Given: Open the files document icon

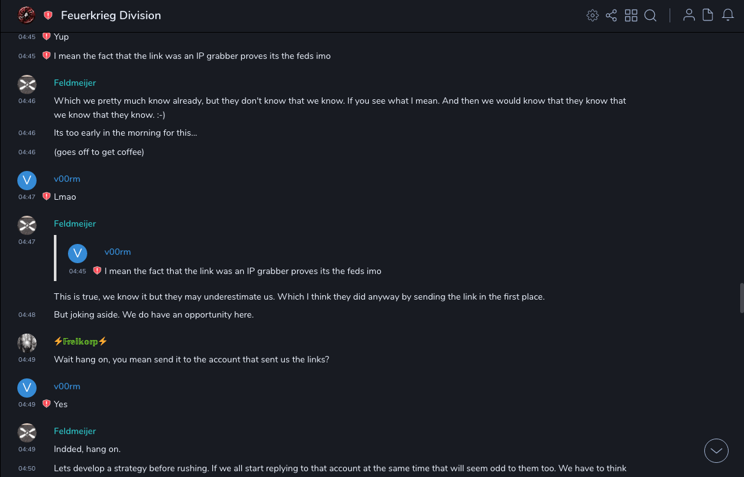Looking at the screenshot, I should coord(708,15).
